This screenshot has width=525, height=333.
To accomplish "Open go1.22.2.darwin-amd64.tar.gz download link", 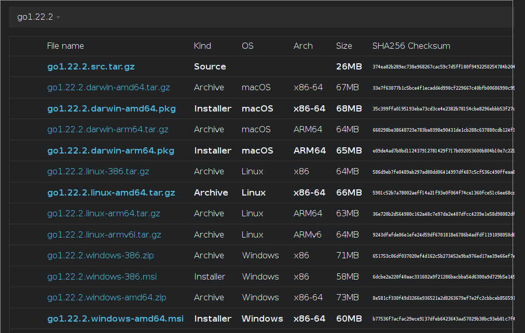I will tap(108, 87).
